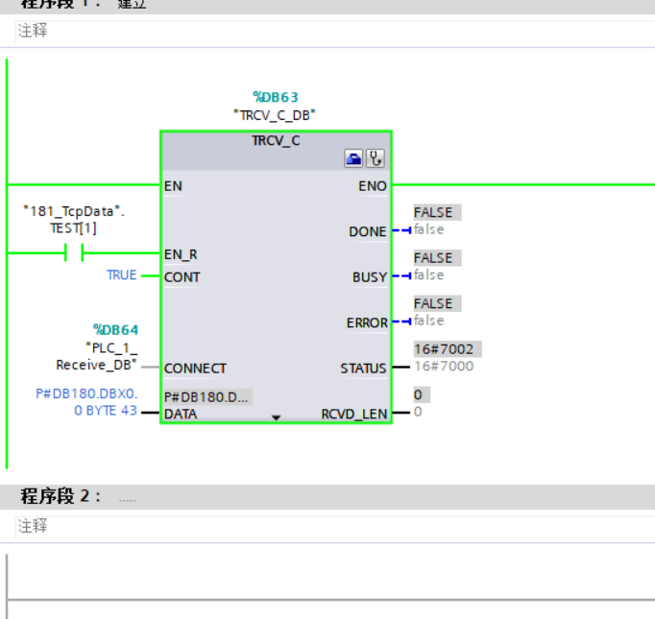The image size is (655, 619).
Task: Click the TRUE value at CONT input
Action: (122, 275)
